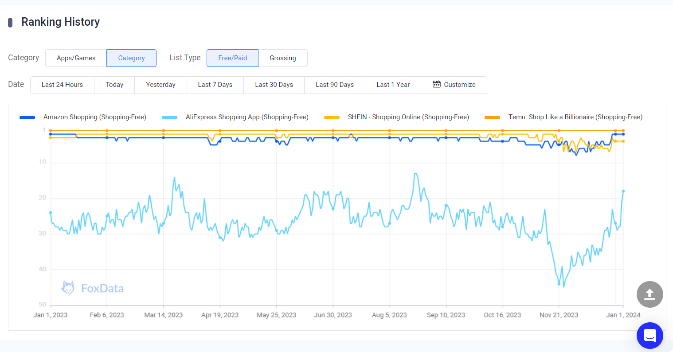This screenshot has height=352, width=673.
Task: Select the Apps/Games category option
Action: (x=76, y=58)
